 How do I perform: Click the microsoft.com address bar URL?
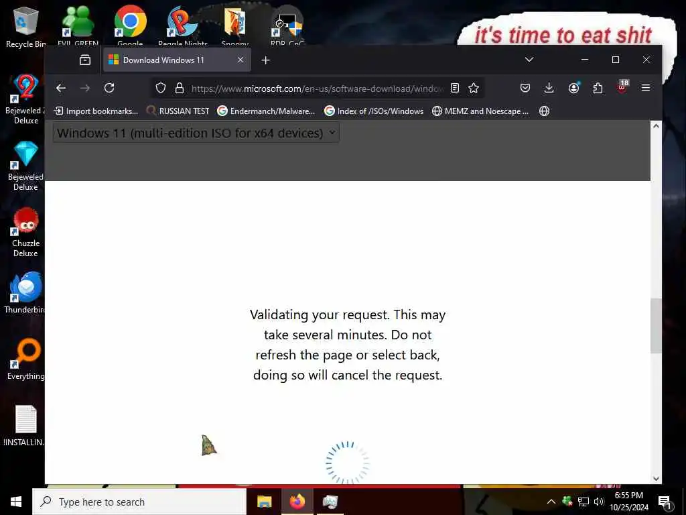(317, 89)
